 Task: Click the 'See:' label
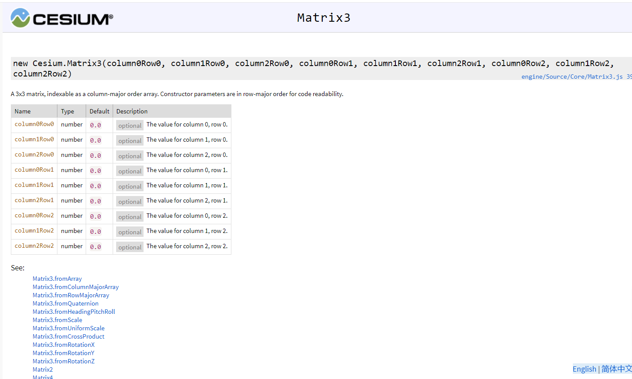(x=18, y=268)
